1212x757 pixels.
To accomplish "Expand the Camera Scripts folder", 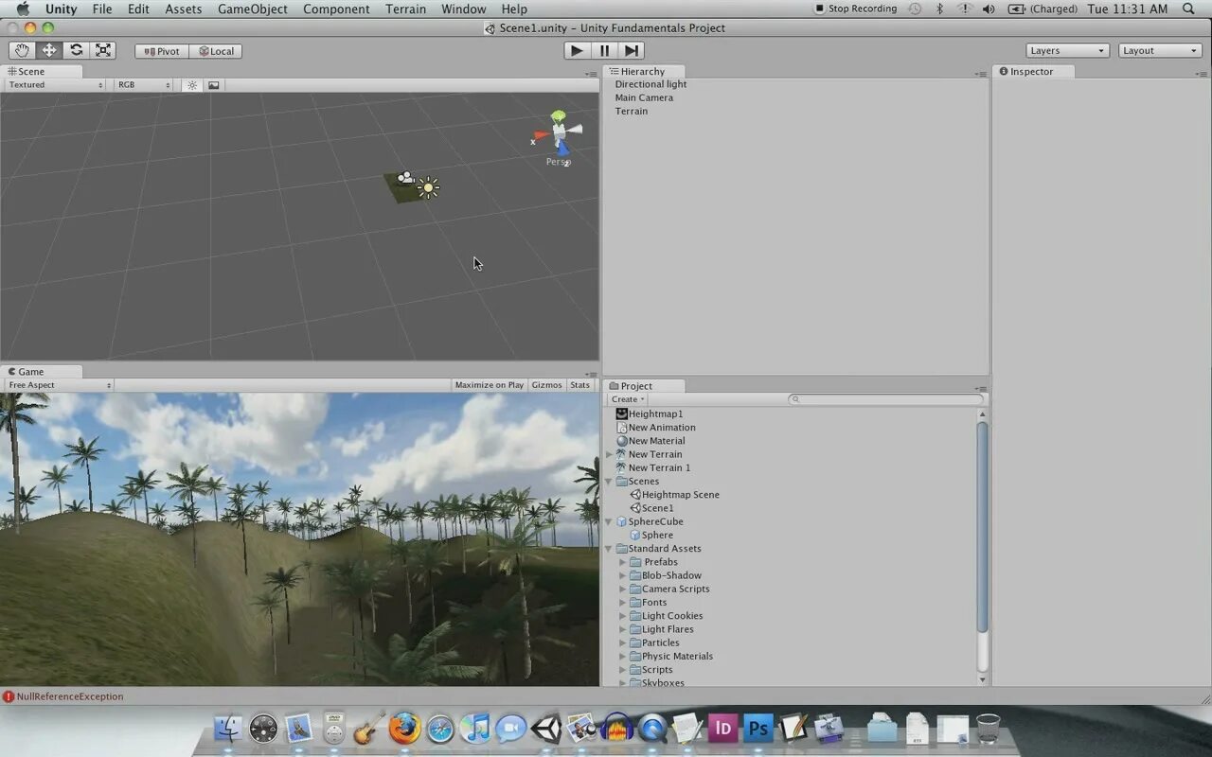I will click(x=623, y=589).
